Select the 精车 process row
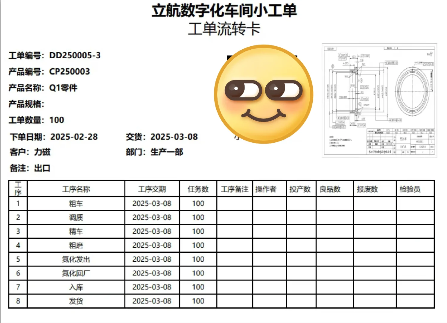 [76, 231]
